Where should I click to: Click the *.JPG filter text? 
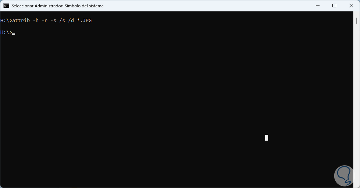point(84,21)
